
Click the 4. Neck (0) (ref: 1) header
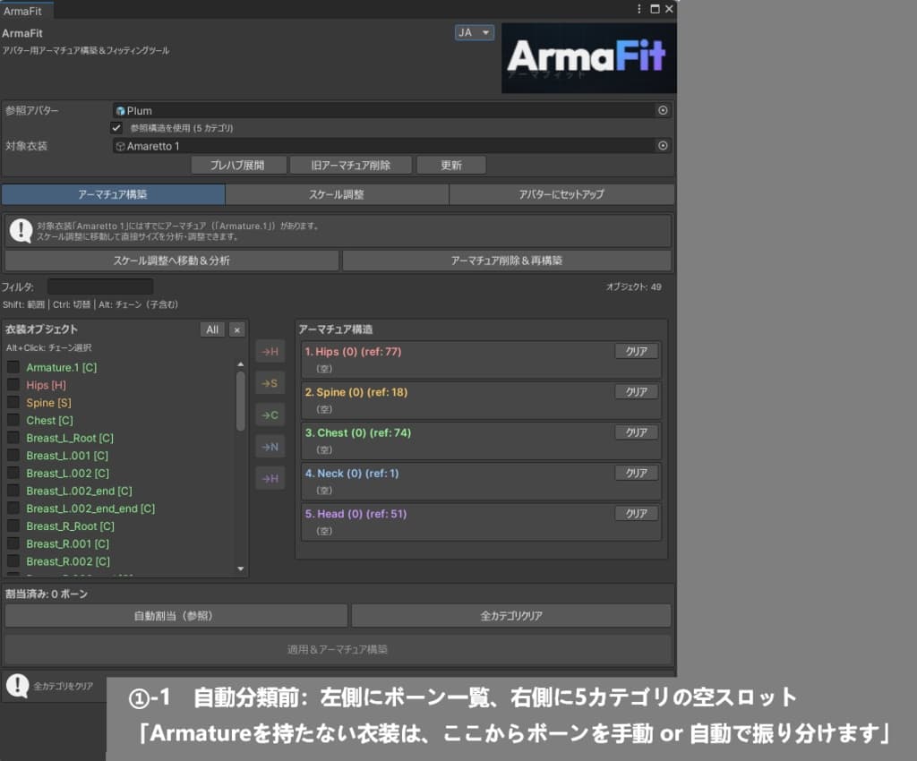point(352,474)
